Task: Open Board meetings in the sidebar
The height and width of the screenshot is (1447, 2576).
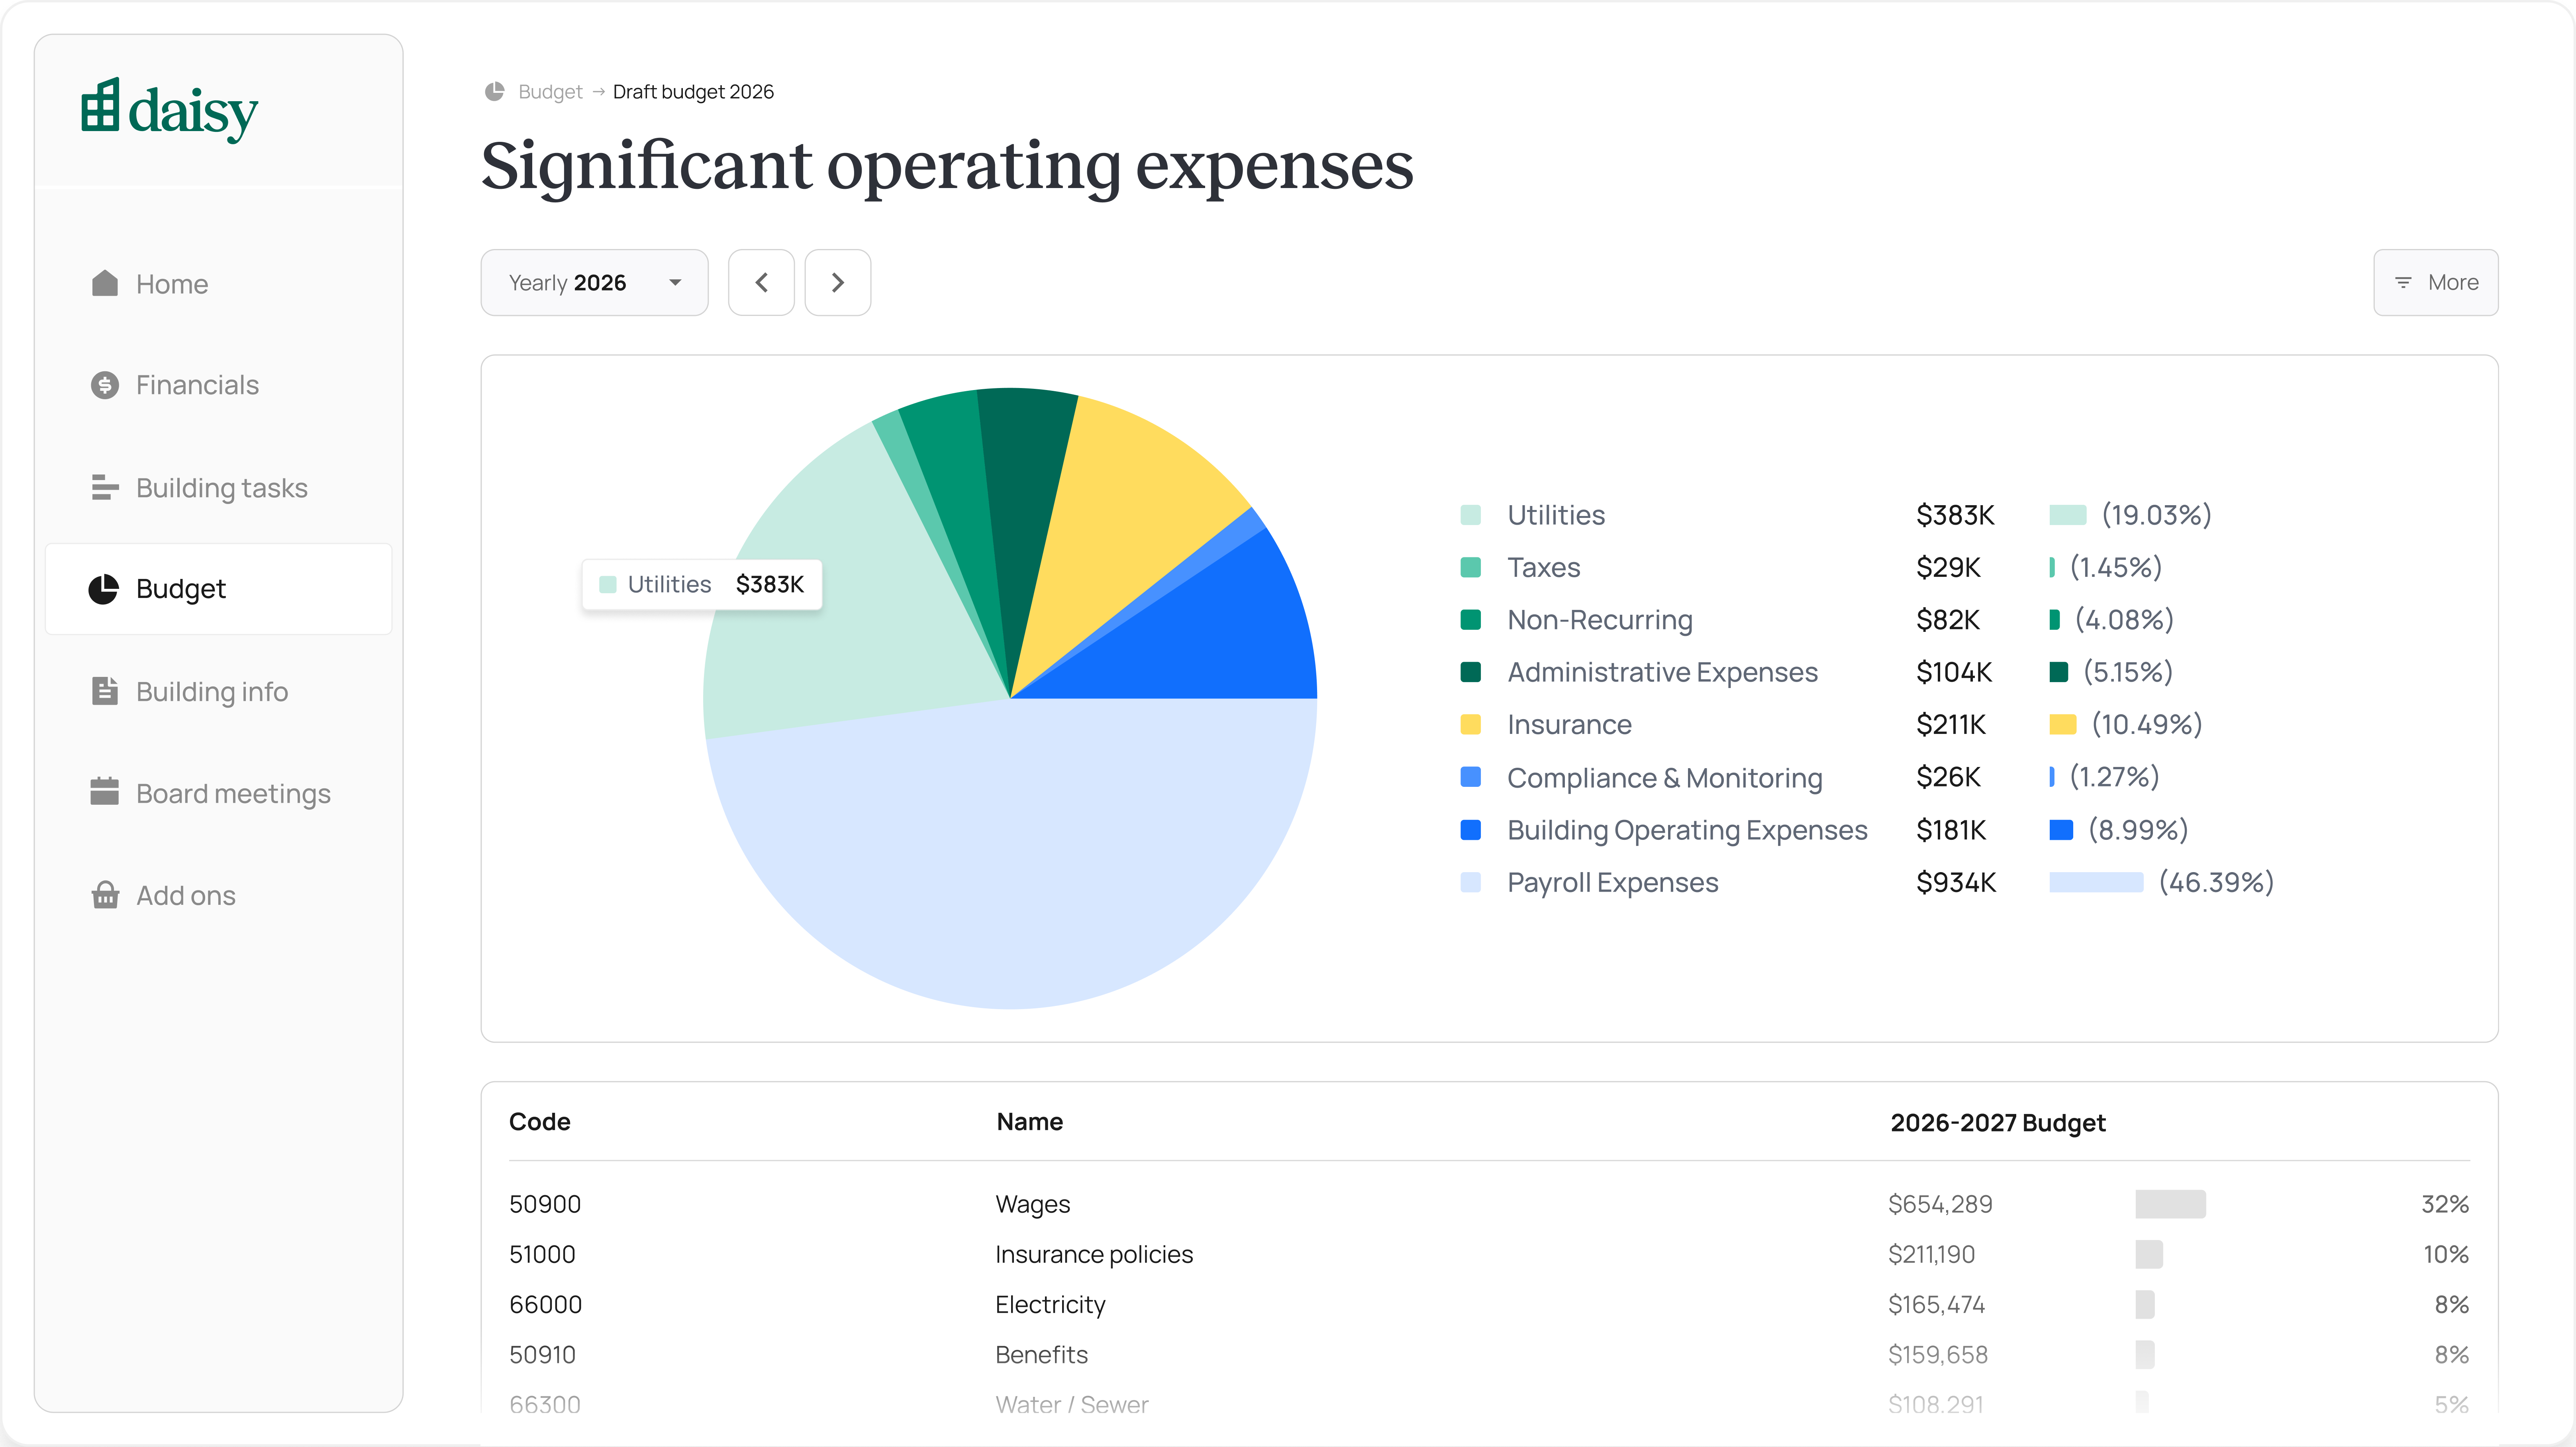Action: tap(233, 793)
